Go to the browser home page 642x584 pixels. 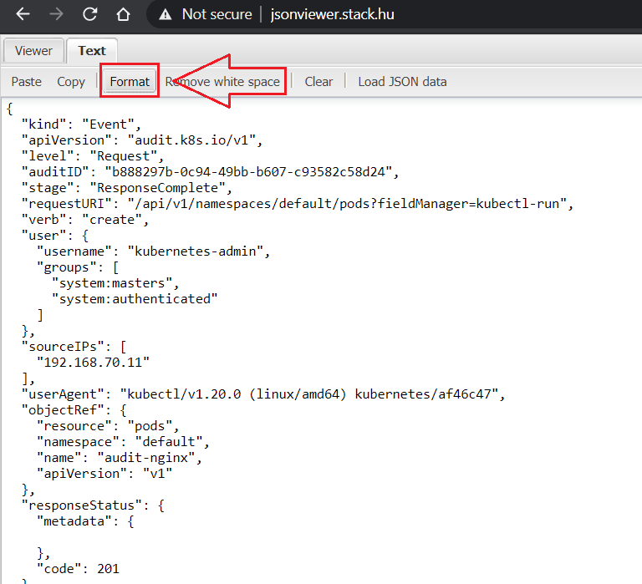123,14
